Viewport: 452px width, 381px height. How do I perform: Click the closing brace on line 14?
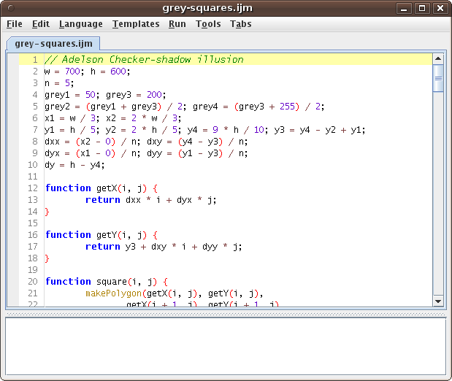(x=47, y=212)
